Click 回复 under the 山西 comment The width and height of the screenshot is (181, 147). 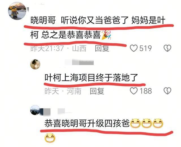tap(102, 48)
